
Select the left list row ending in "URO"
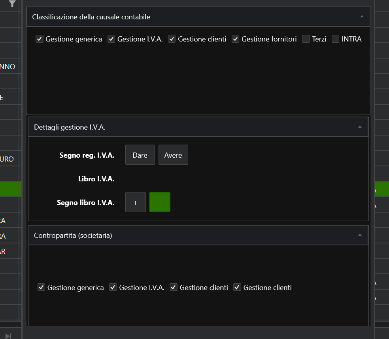[9, 159]
